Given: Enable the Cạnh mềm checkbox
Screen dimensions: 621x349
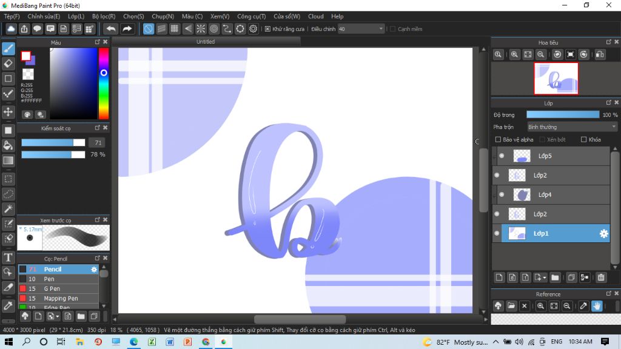Looking at the screenshot, I should pos(392,29).
